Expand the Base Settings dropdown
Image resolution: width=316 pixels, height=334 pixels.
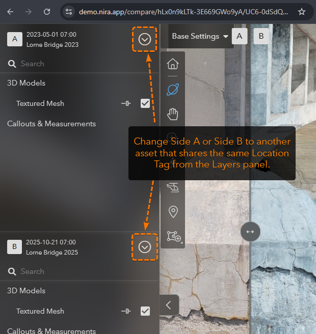coord(200,36)
